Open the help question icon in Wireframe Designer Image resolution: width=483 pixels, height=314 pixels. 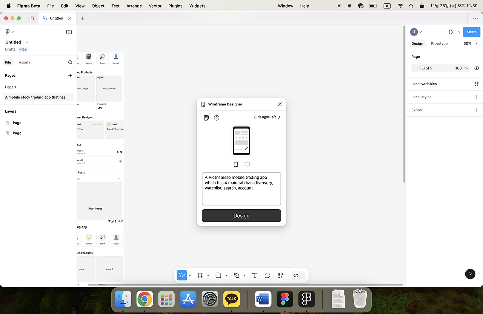[x=217, y=118]
